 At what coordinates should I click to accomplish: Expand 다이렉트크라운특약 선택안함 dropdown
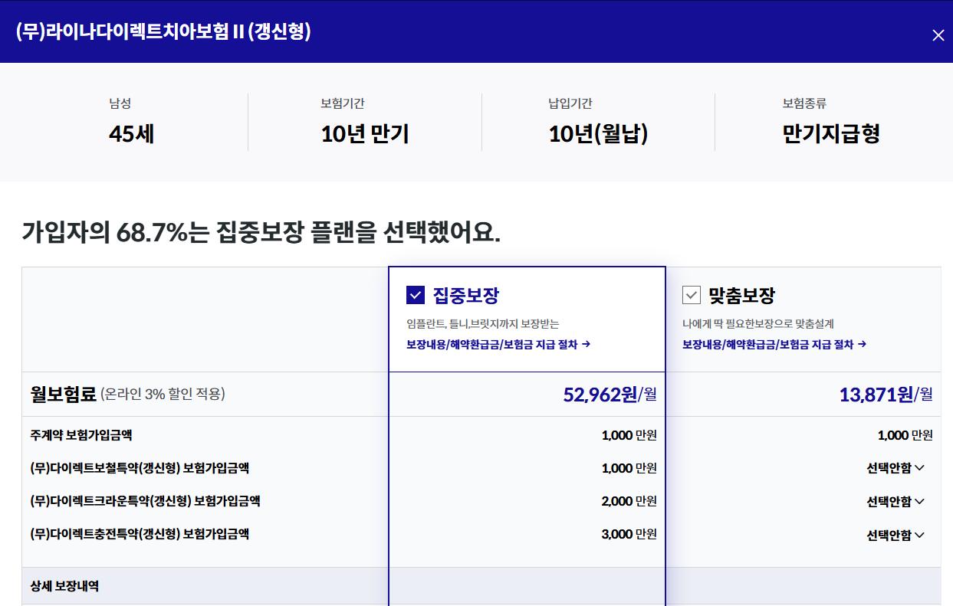pos(895,501)
